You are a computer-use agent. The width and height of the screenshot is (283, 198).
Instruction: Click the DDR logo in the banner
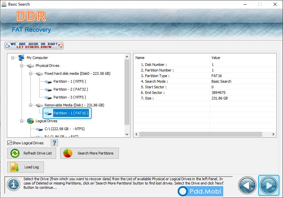pyautogui.click(x=31, y=16)
